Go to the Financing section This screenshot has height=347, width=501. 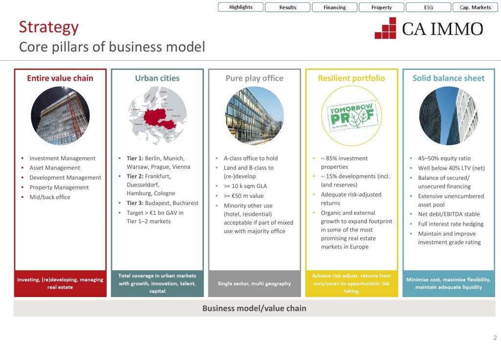click(335, 7)
